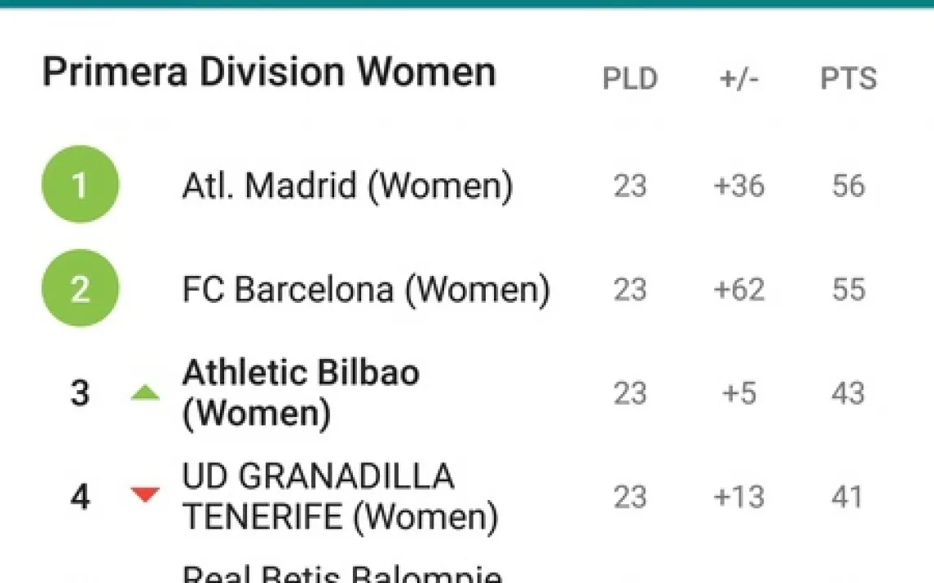The image size is (934, 583).
Task: Tap the red down arrow beside Granadilla Tenerife
Action: click(145, 494)
